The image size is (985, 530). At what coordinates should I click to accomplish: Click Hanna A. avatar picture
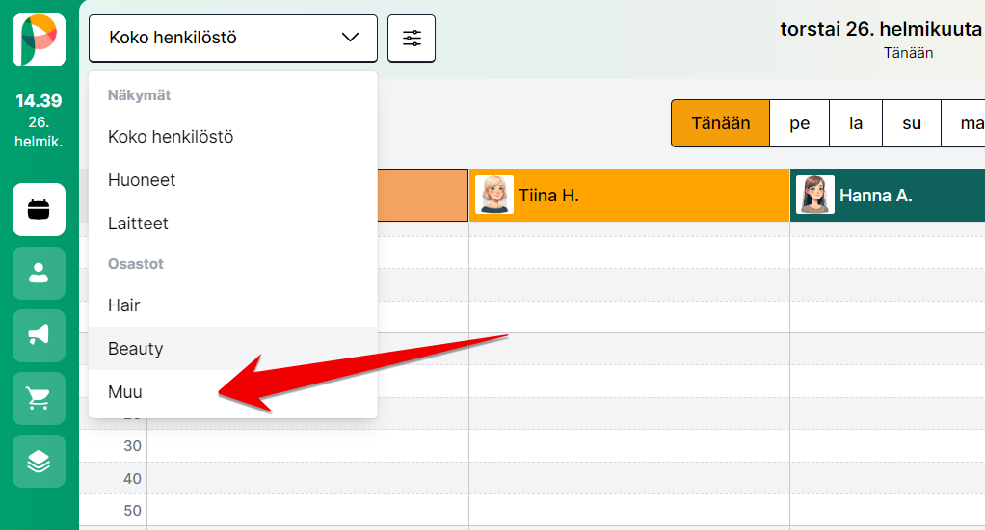click(814, 195)
